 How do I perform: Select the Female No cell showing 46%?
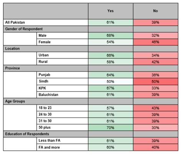click(x=156, y=42)
